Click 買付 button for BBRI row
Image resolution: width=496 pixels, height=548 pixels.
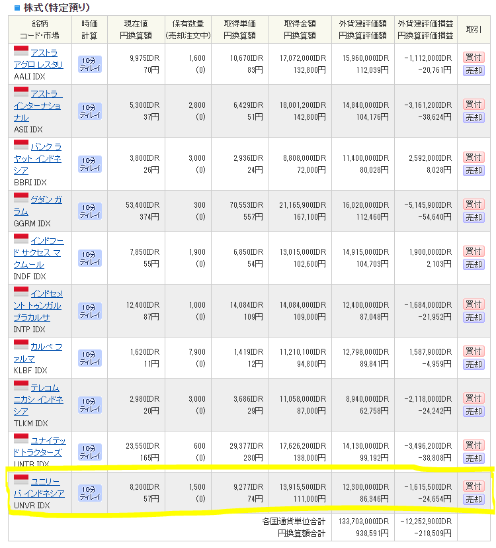[x=474, y=158]
